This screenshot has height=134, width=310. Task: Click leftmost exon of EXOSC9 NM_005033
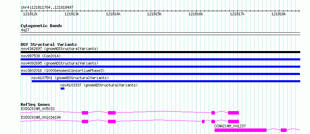click(85, 113)
